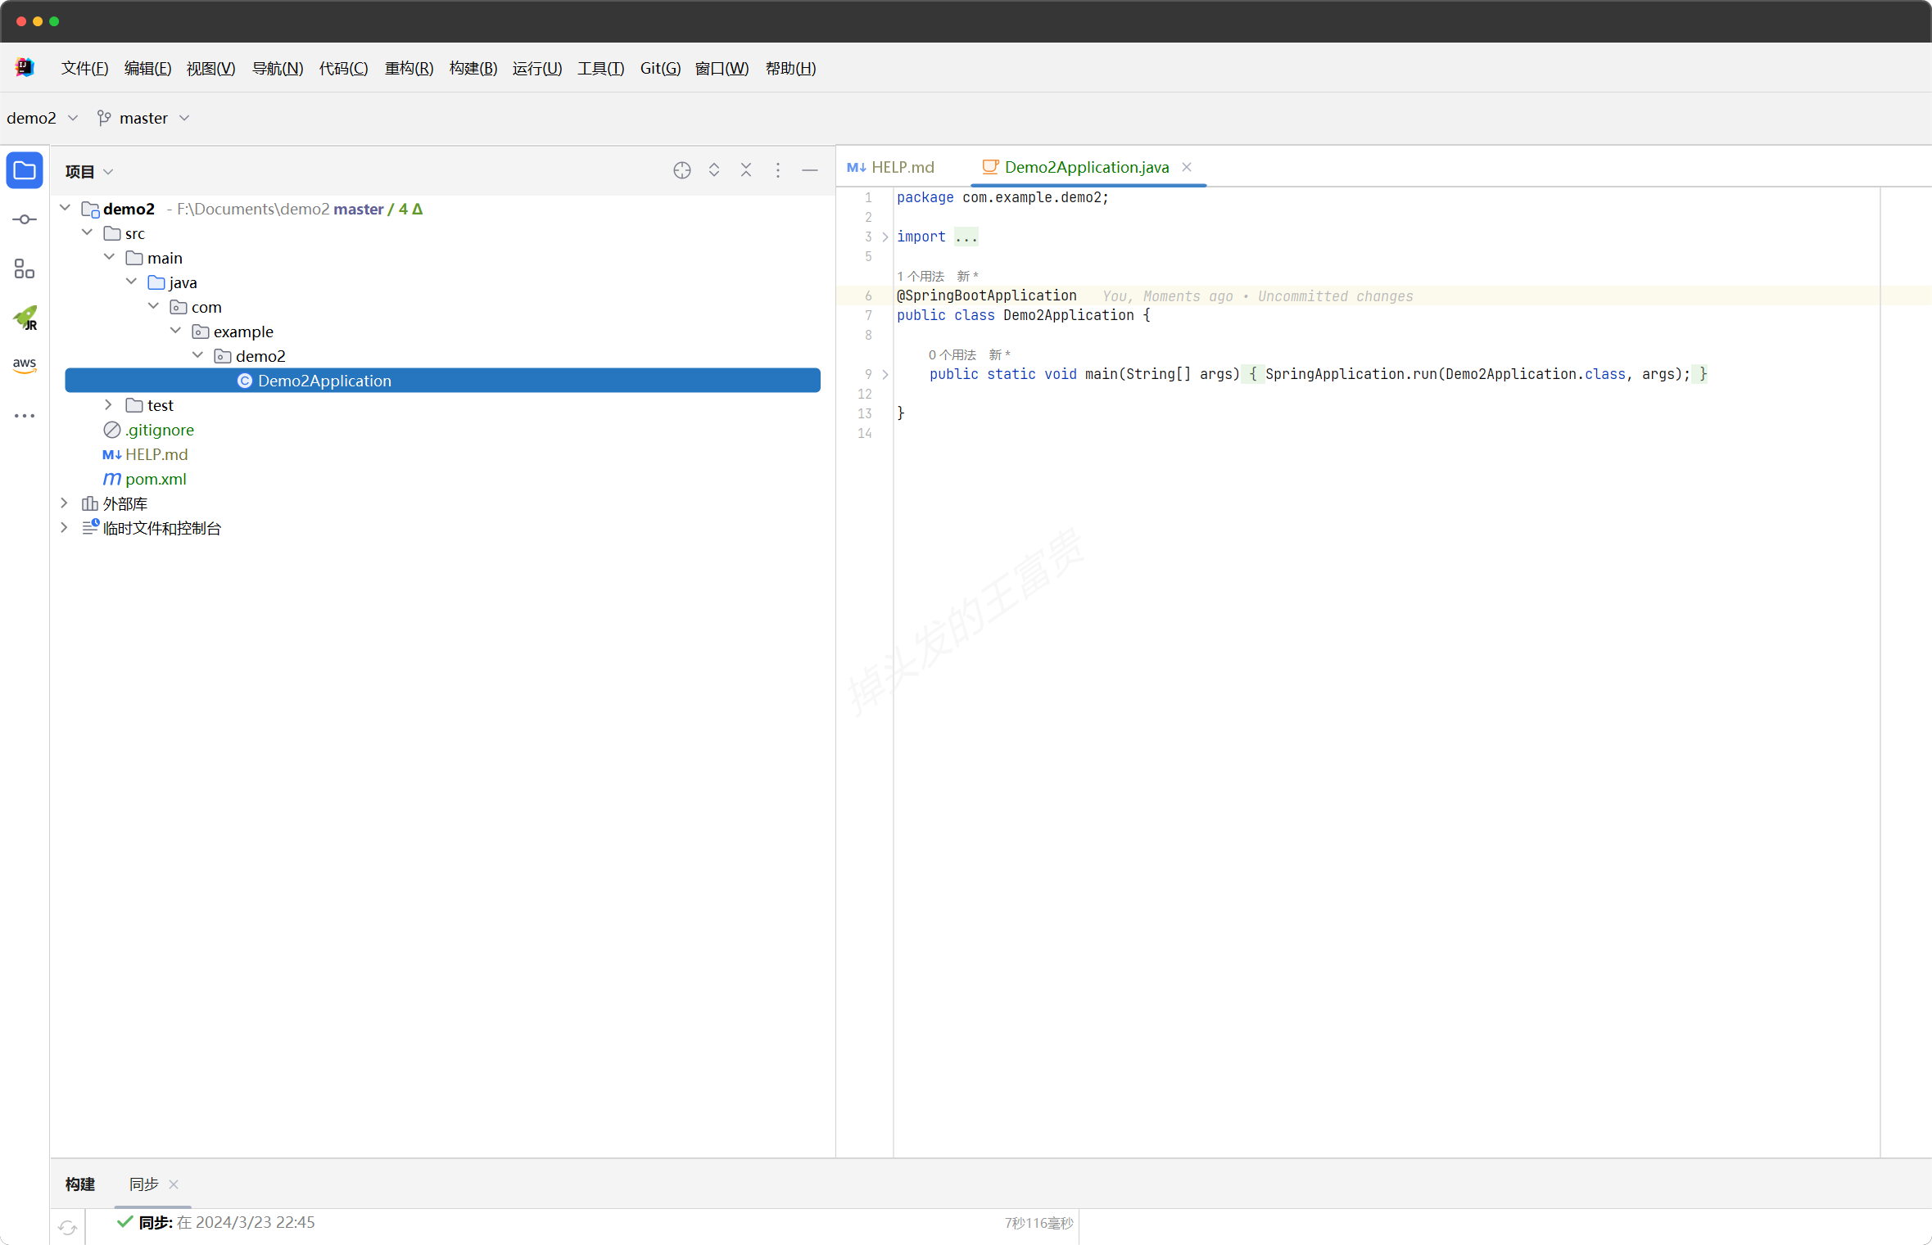Open the Structure tool window icon
This screenshot has height=1245, width=1932.
click(x=25, y=268)
